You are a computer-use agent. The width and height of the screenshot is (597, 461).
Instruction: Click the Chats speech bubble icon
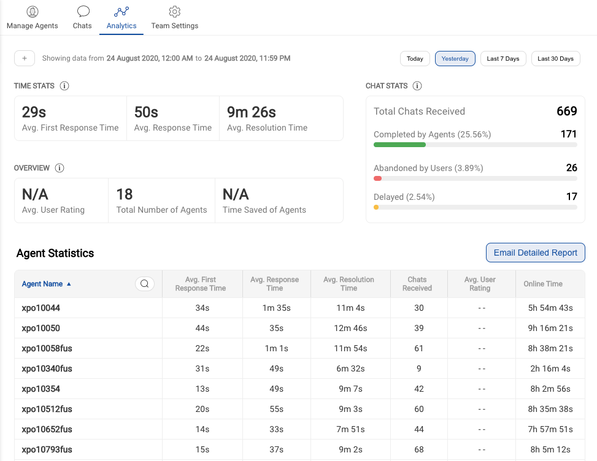(82, 10)
